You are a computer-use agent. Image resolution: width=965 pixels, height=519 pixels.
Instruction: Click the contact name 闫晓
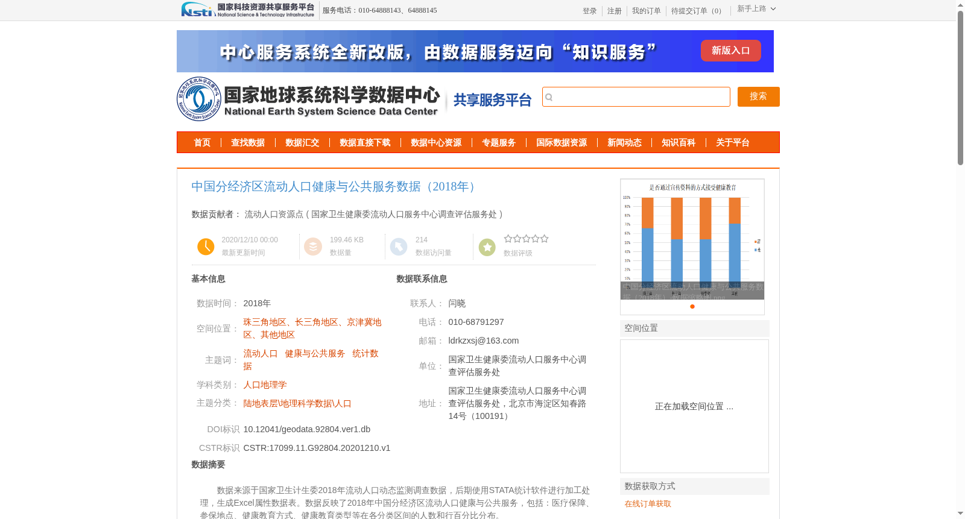coord(457,303)
